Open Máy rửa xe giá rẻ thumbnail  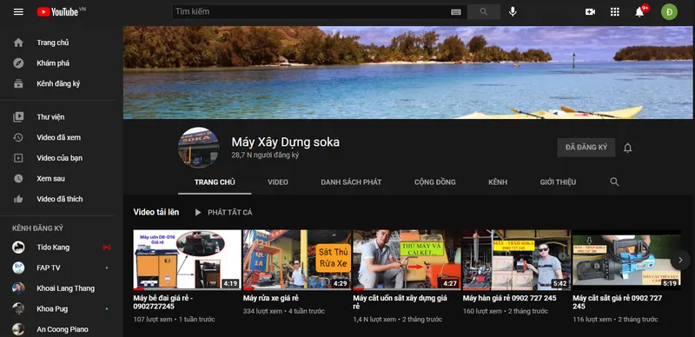(x=297, y=260)
